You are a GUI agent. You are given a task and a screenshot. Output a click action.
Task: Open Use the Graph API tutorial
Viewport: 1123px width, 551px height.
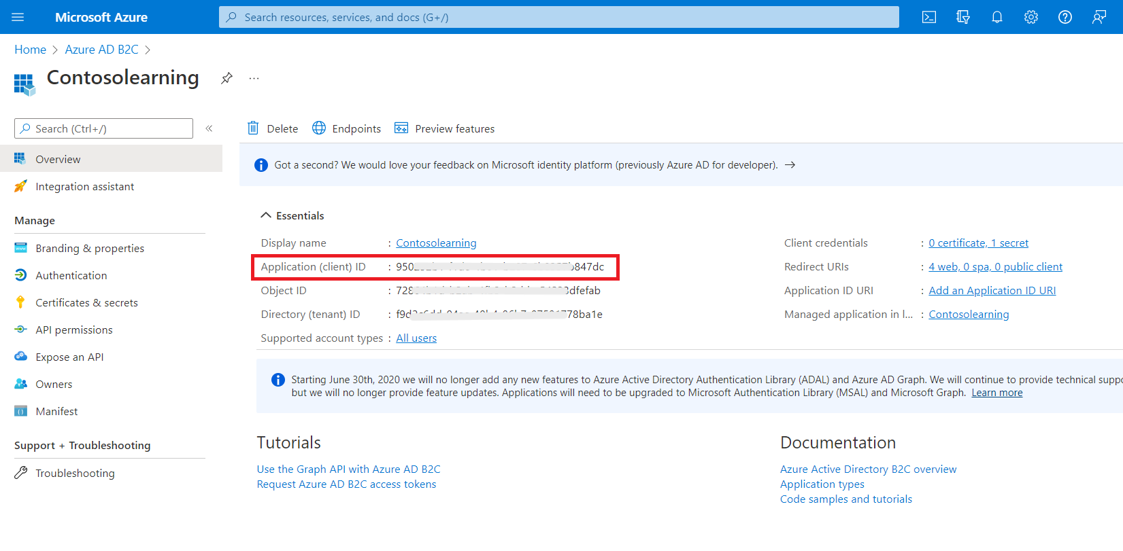tap(348, 469)
